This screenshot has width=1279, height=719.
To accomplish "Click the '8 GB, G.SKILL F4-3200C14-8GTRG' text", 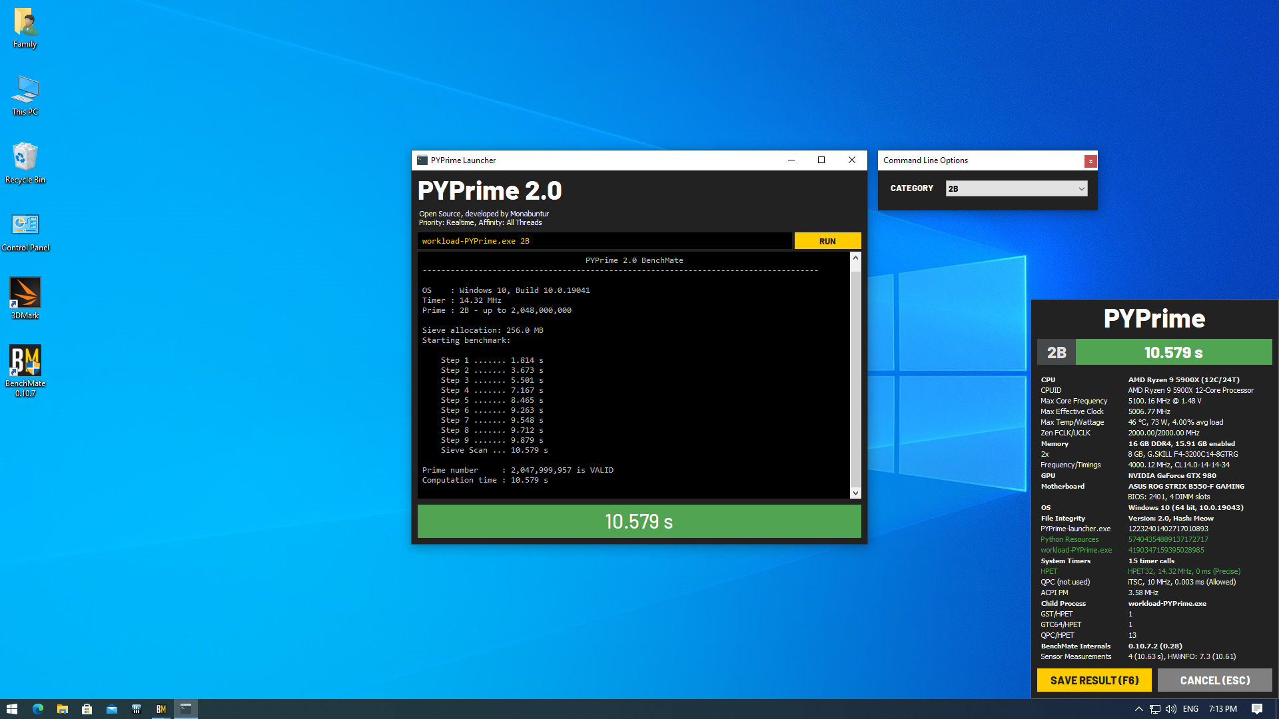I will (x=1182, y=455).
